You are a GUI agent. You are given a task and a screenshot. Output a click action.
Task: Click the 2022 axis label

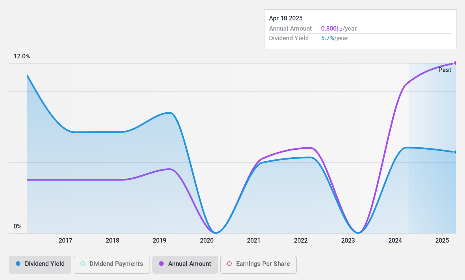[x=301, y=241]
